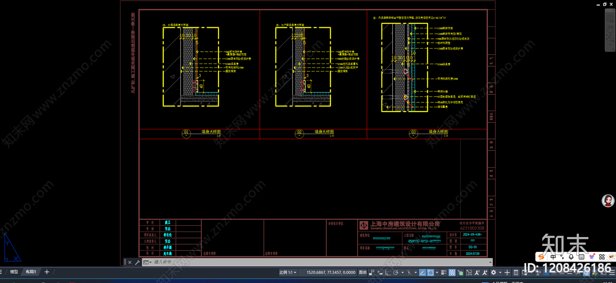Toggle Transparency checkered icon
Viewport: 616px width, 283px height.
coord(452,272)
